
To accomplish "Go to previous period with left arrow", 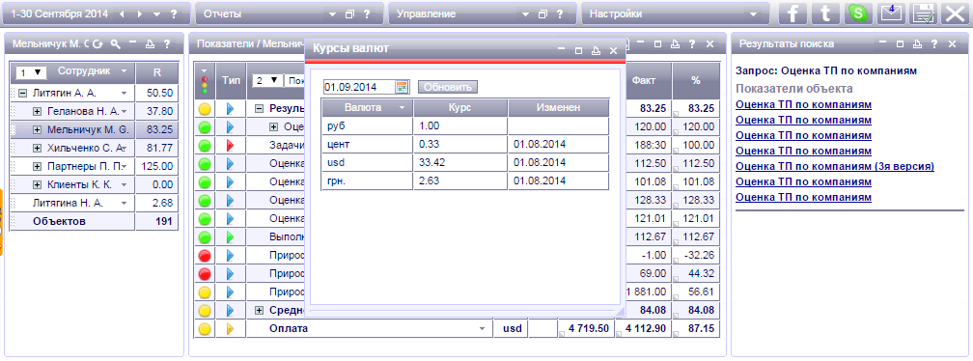I will coord(122,14).
